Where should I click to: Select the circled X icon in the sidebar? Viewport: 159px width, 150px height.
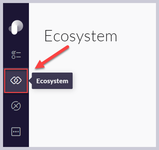tap(16, 106)
